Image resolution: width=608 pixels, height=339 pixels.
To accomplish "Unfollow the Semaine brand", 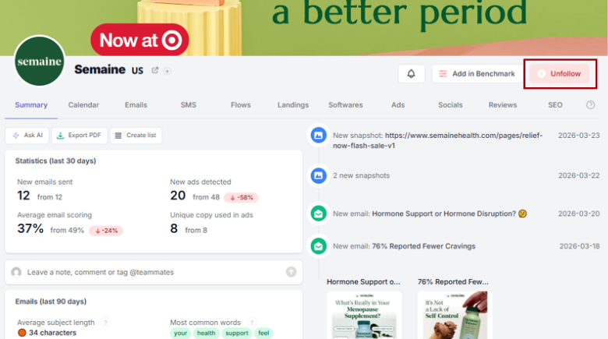I will [x=559, y=74].
